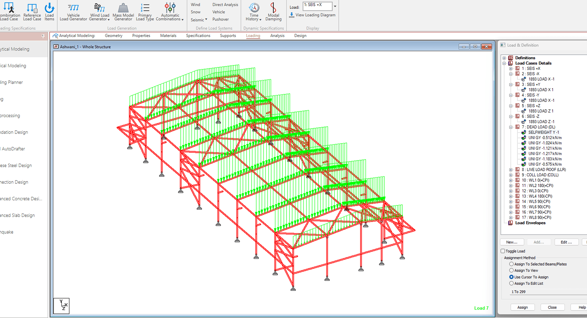The height and width of the screenshot is (318, 587).
Task: Enable the Toggle Load checkbox
Action: click(503, 251)
